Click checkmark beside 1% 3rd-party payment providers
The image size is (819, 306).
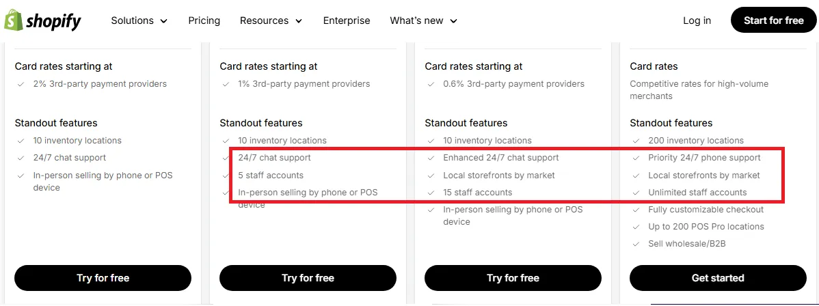226,84
